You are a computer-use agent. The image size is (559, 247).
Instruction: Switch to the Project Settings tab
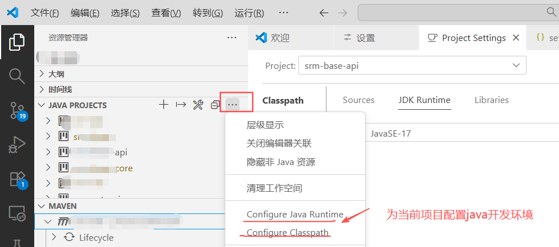(x=472, y=38)
